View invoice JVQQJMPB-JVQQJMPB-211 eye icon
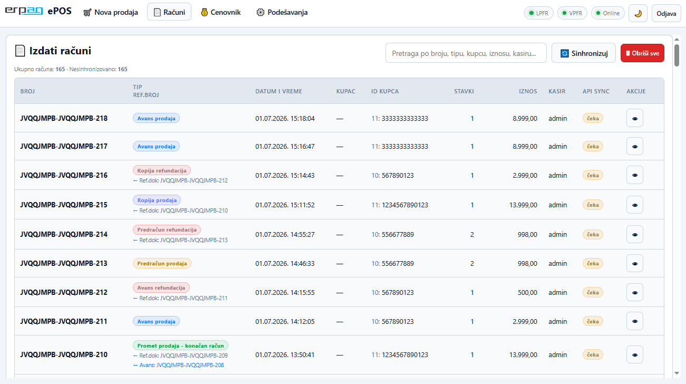This screenshot has width=686, height=384. click(x=634, y=321)
